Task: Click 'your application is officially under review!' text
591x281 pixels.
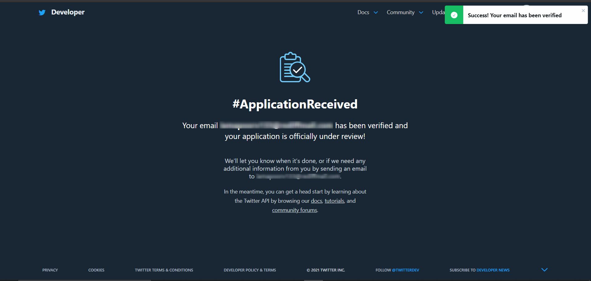Action: coord(295,136)
